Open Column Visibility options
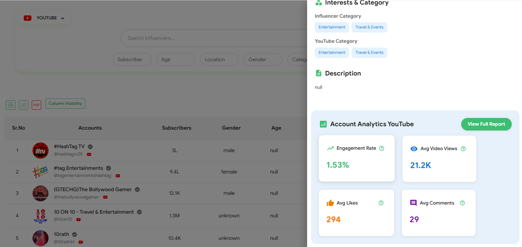 tap(65, 103)
